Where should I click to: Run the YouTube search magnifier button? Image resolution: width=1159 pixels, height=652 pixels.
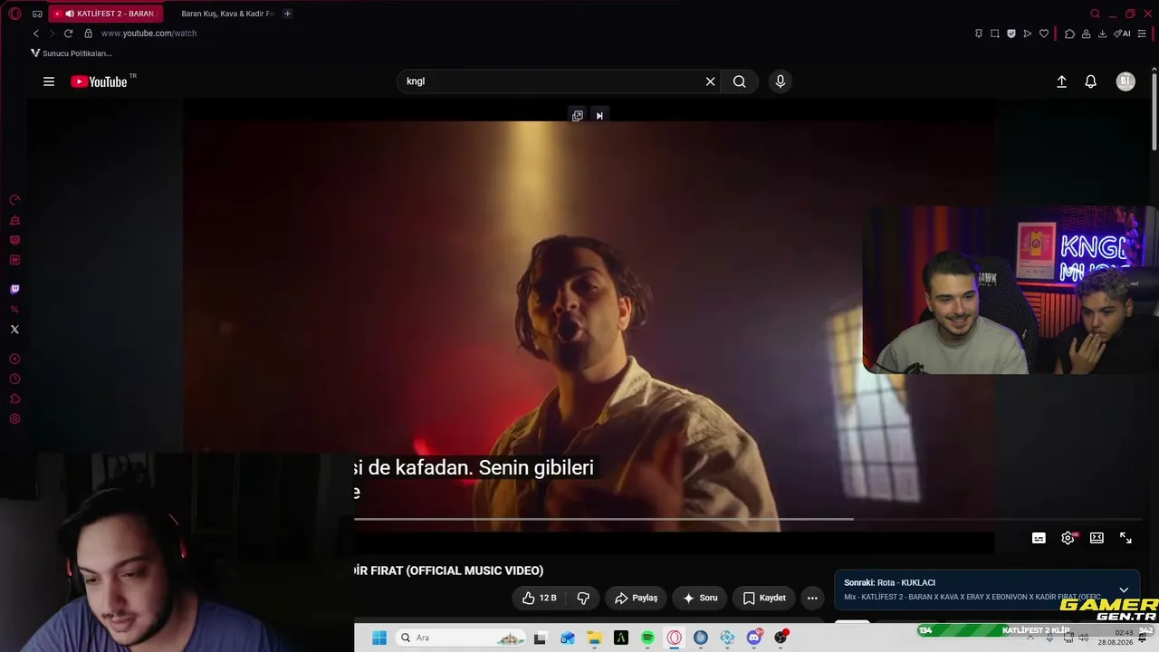pos(740,81)
